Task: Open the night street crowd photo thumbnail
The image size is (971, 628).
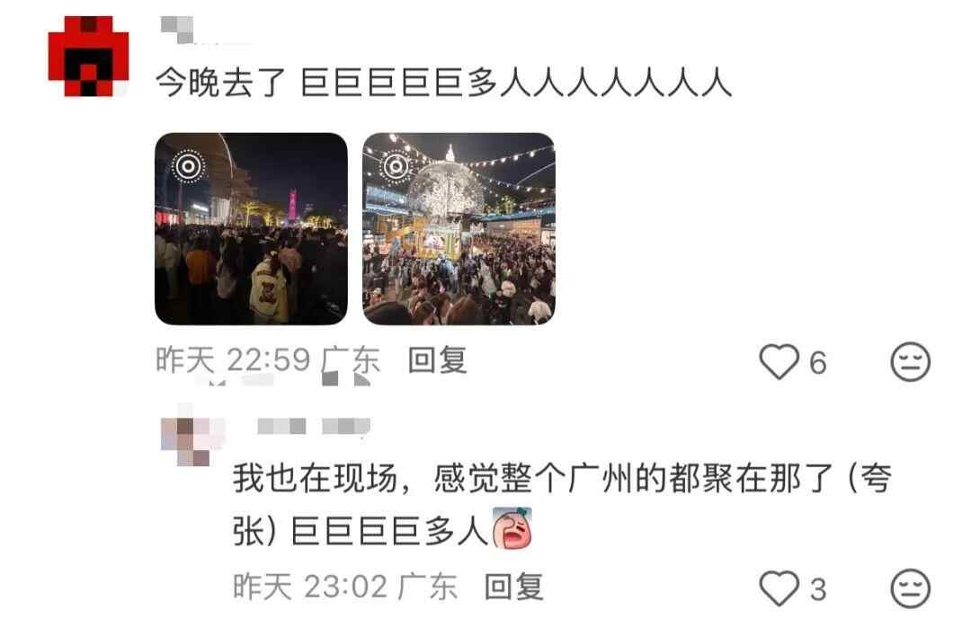Action: point(251,228)
